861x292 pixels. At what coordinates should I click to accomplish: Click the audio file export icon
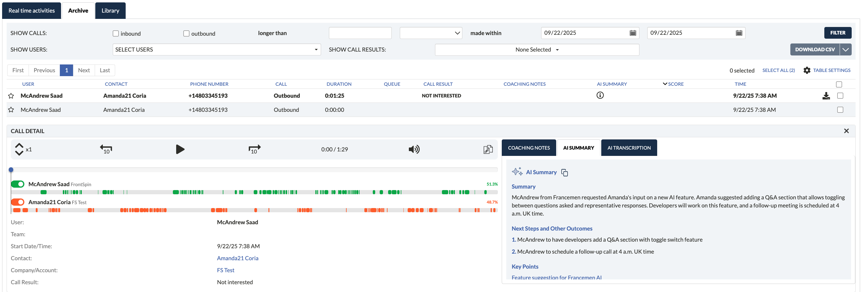pyautogui.click(x=488, y=149)
